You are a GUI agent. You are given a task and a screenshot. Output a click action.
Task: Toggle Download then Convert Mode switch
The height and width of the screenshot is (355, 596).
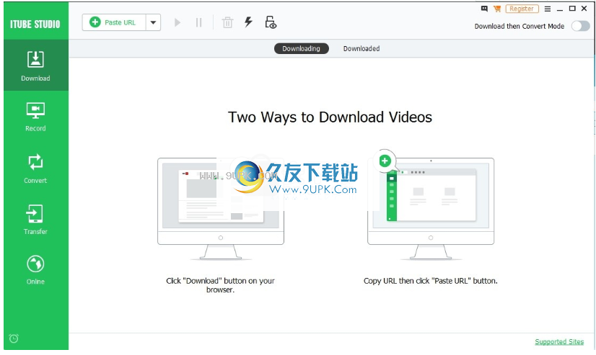580,26
